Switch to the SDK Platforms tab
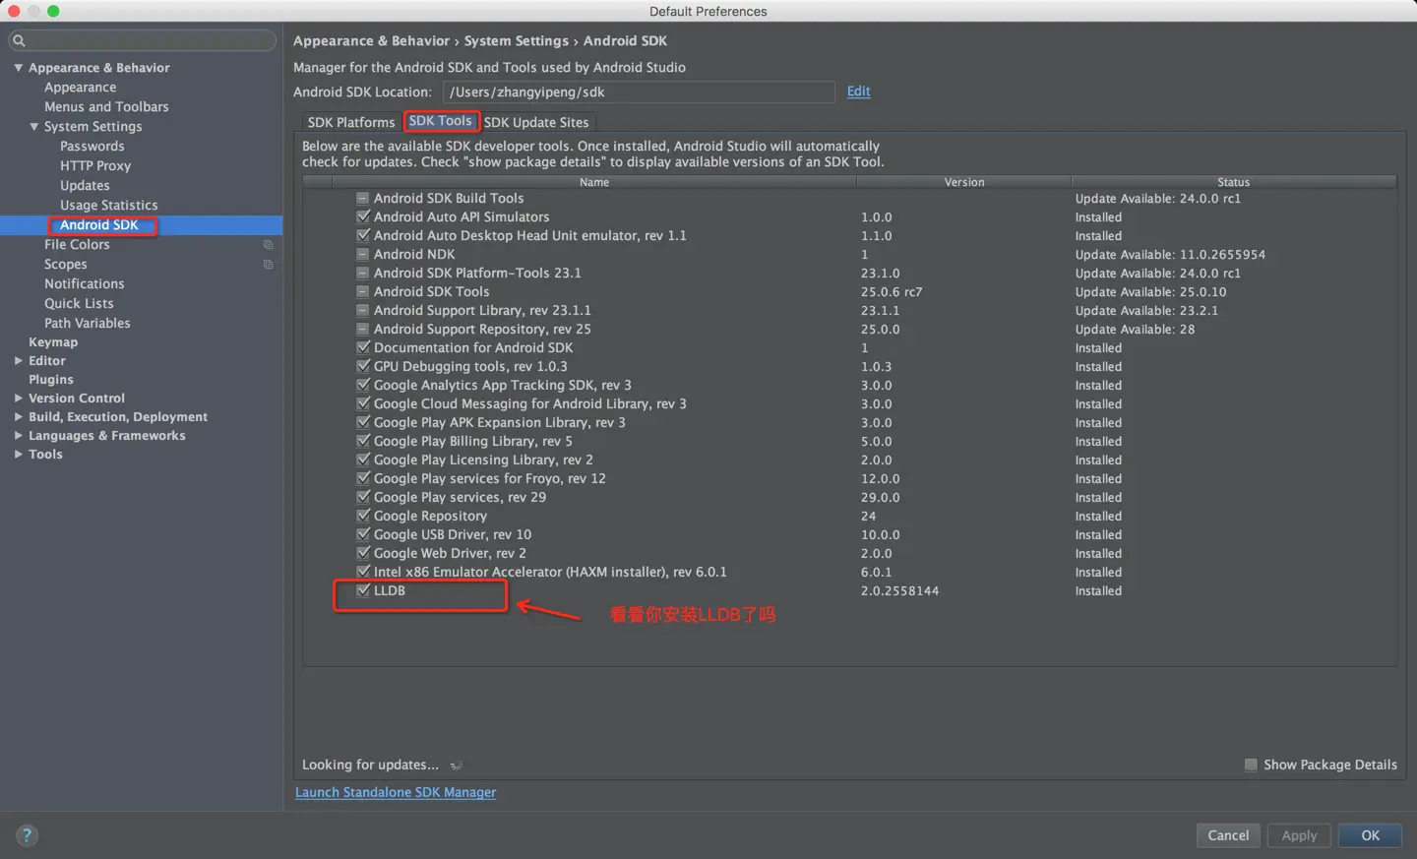This screenshot has width=1417, height=859. (x=350, y=122)
